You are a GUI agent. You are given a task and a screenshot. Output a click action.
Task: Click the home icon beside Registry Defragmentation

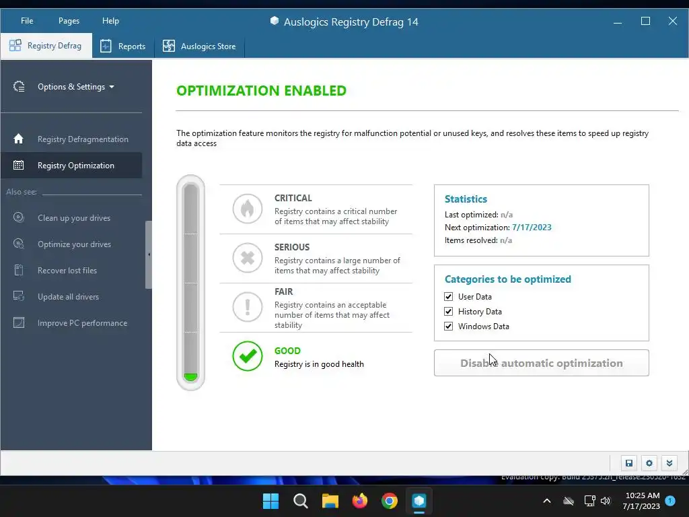pyautogui.click(x=18, y=139)
